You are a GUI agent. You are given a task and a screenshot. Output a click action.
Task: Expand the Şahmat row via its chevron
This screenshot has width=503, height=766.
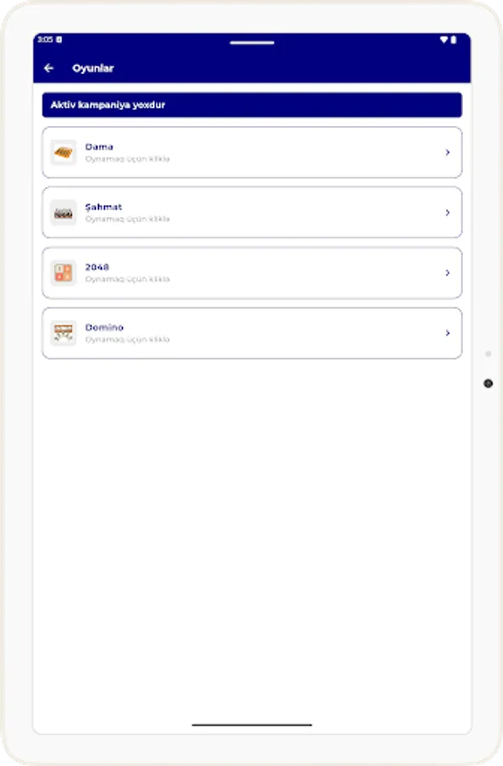coord(446,212)
